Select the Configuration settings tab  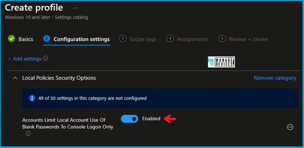pos(82,39)
